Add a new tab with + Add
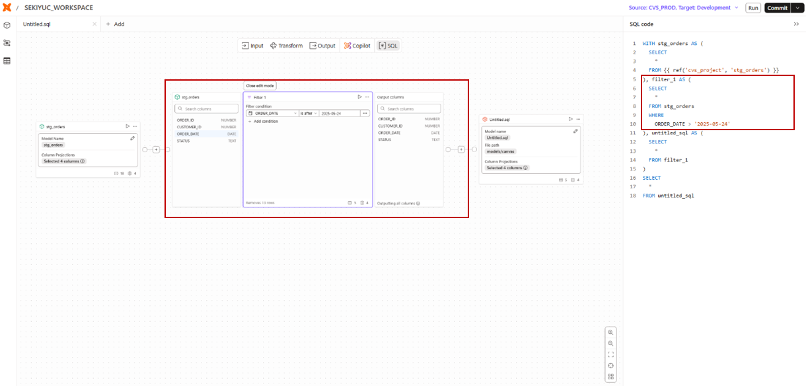Image resolution: width=806 pixels, height=386 pixels. tap(115, 24)
